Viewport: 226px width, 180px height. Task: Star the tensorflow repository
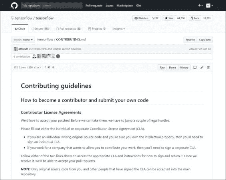[169, 18]
